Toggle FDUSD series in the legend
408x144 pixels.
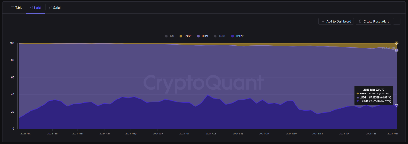238,36
